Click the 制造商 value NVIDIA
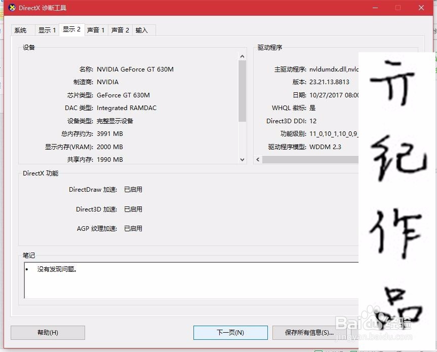The width and height of the screenshot is (437, 352). 107,82
